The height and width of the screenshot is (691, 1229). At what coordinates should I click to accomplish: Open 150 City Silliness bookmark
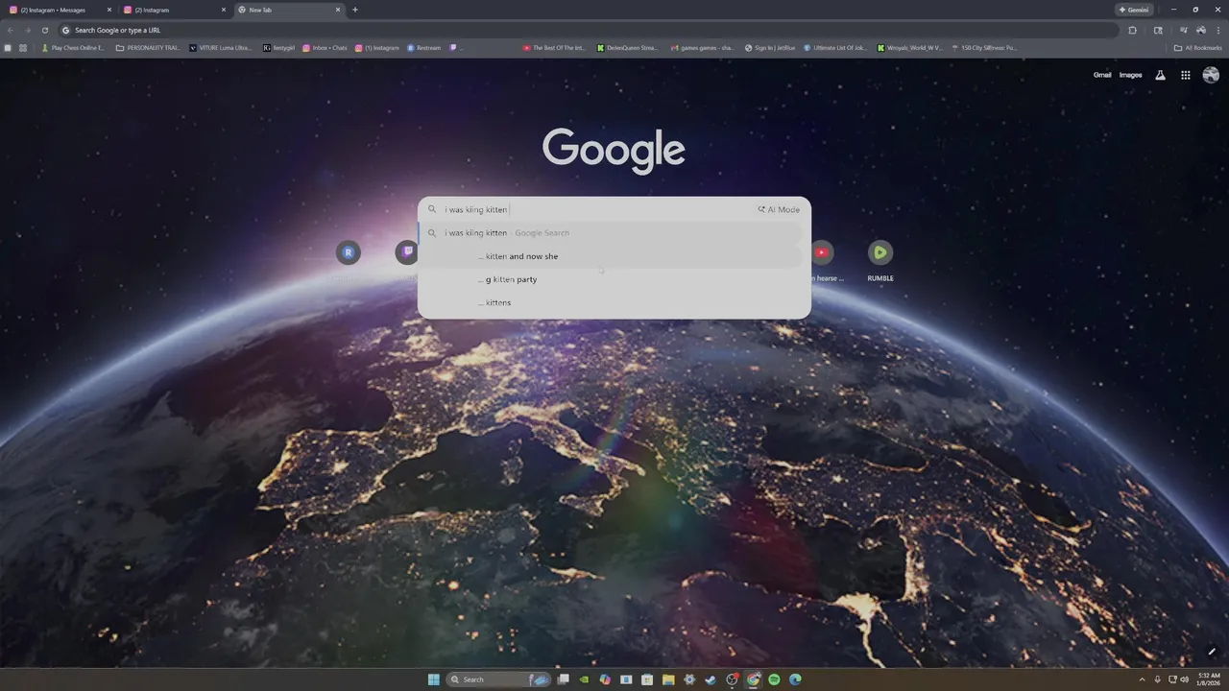tap(984, 47)
